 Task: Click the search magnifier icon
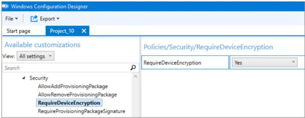133,68
